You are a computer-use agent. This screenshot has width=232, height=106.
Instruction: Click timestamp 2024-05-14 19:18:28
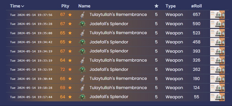click(31, 88)
